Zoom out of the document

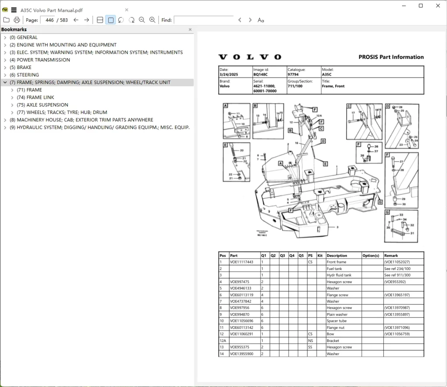pos(142,20)
